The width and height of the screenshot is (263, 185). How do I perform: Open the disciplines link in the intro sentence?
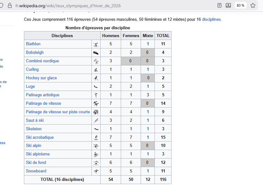pyautogui.click(x=212, y=19)
